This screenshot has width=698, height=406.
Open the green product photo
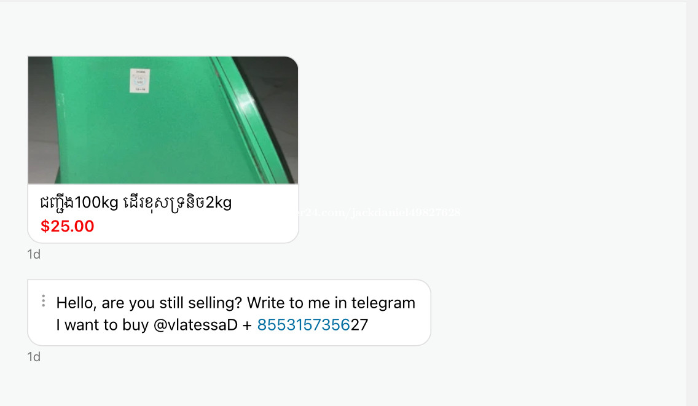[x=163, y=120]
